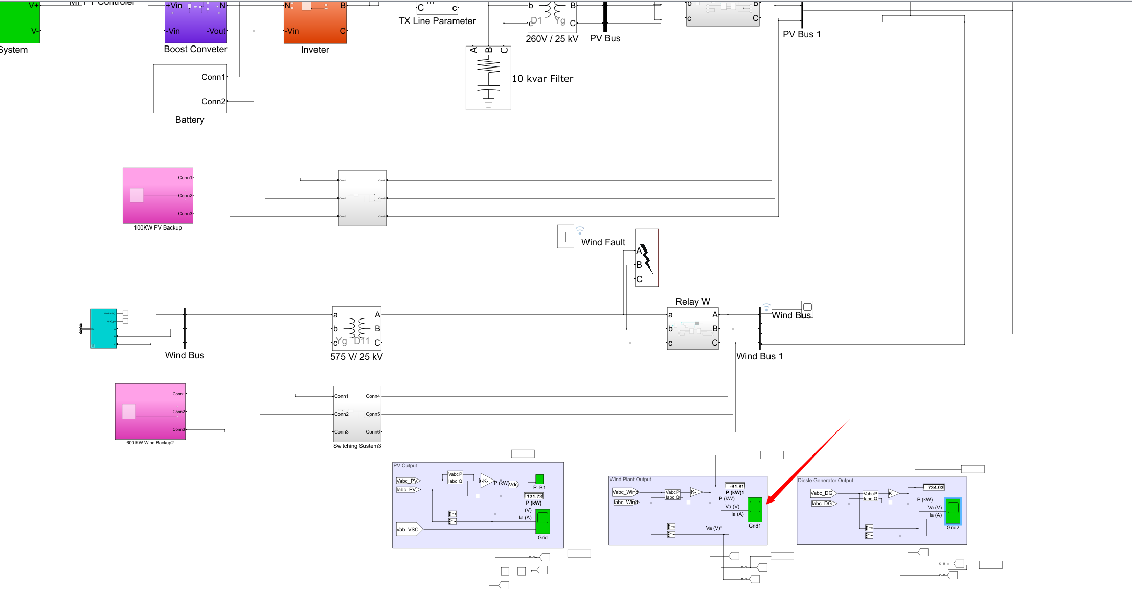Click the Wind Fault step input block
Screen dimensions: 1132x593
pos(565,237)
